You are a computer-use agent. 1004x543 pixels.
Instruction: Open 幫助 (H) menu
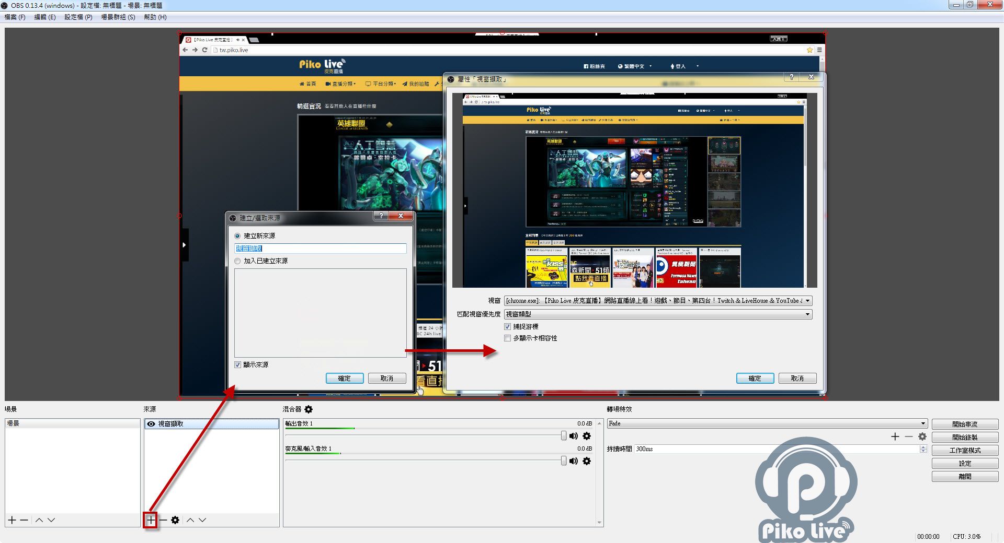[x=155, y=17]
